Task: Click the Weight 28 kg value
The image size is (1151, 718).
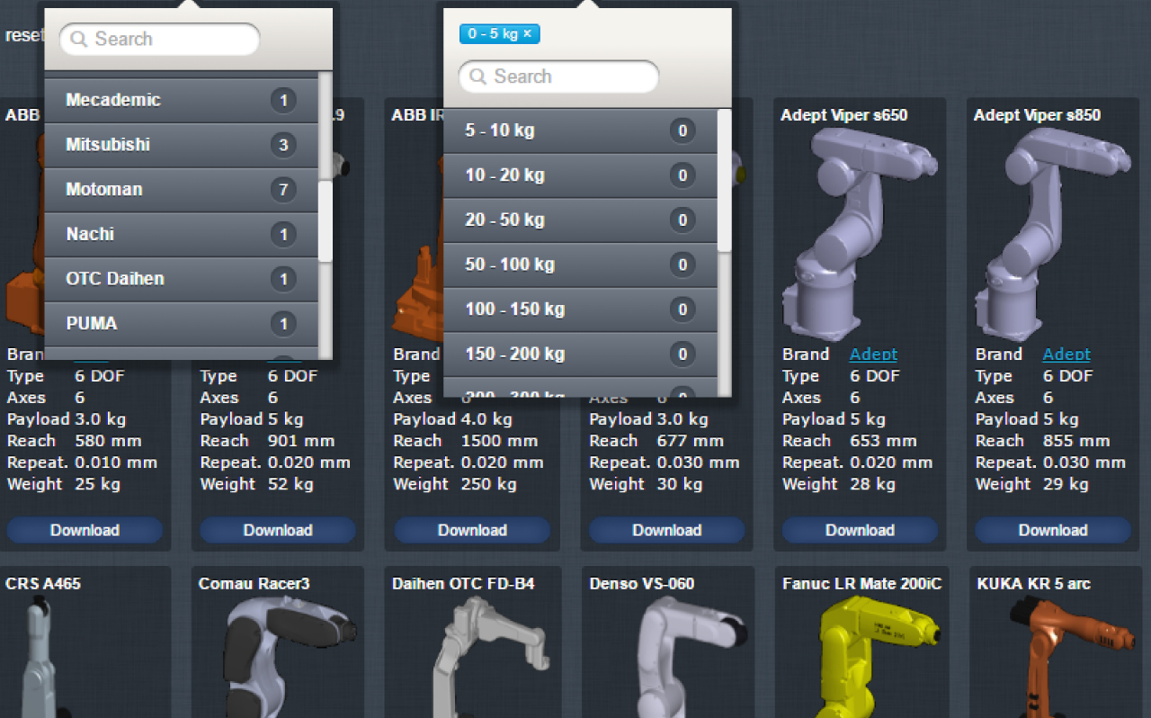Action: tap(872, 484)
